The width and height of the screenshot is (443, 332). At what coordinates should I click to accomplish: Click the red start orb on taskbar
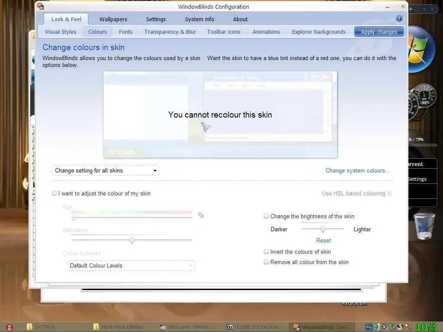(x=10, y=327)
